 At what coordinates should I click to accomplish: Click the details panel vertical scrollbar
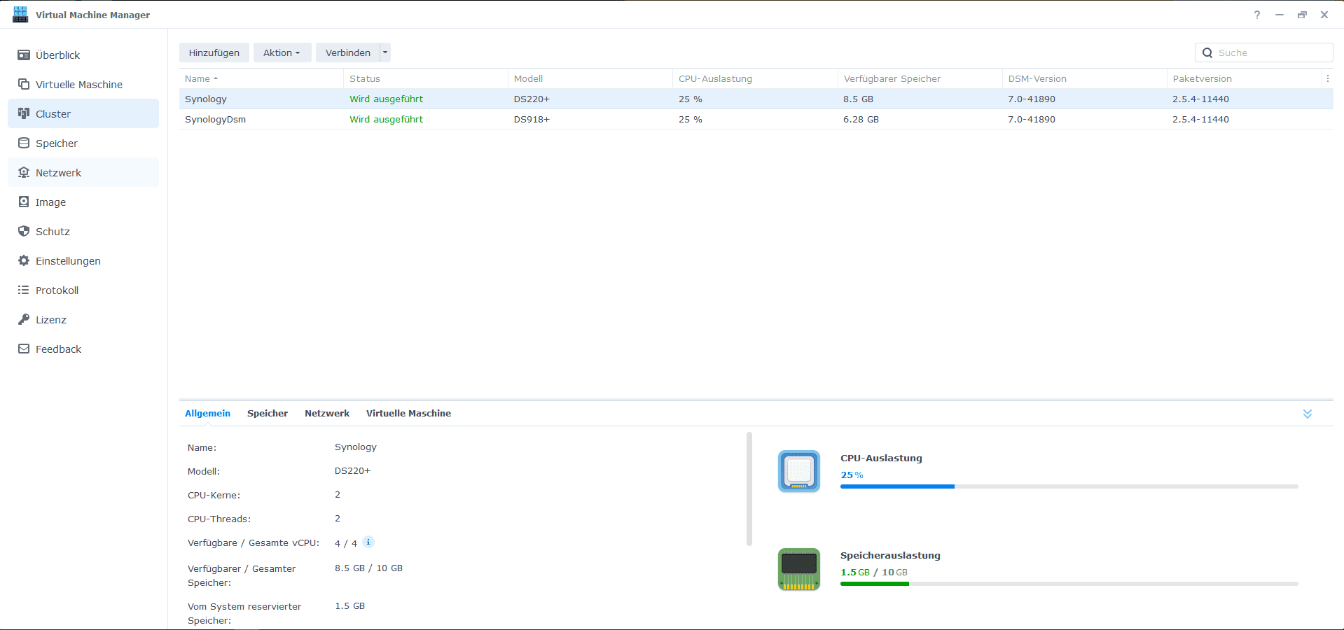pyautogui.click(x=749, y=489)
